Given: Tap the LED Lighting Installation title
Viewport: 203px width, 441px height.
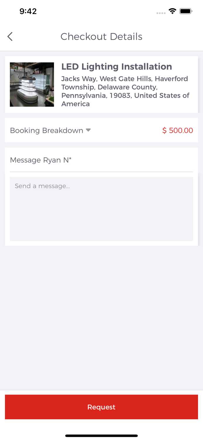Looking at the screenshot, I should pyautogui.click(x=117, y=66).
